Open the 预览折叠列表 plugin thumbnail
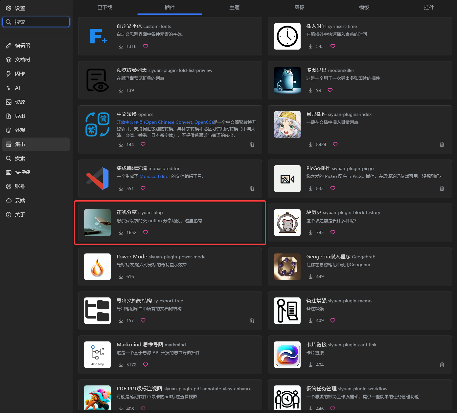Viewport: 457px width, 413px height. (98, 80)
